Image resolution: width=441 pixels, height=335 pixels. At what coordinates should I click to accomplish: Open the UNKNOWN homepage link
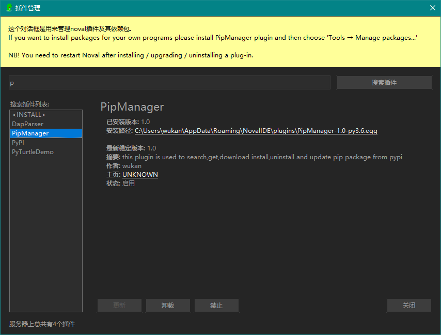point(140,174)
